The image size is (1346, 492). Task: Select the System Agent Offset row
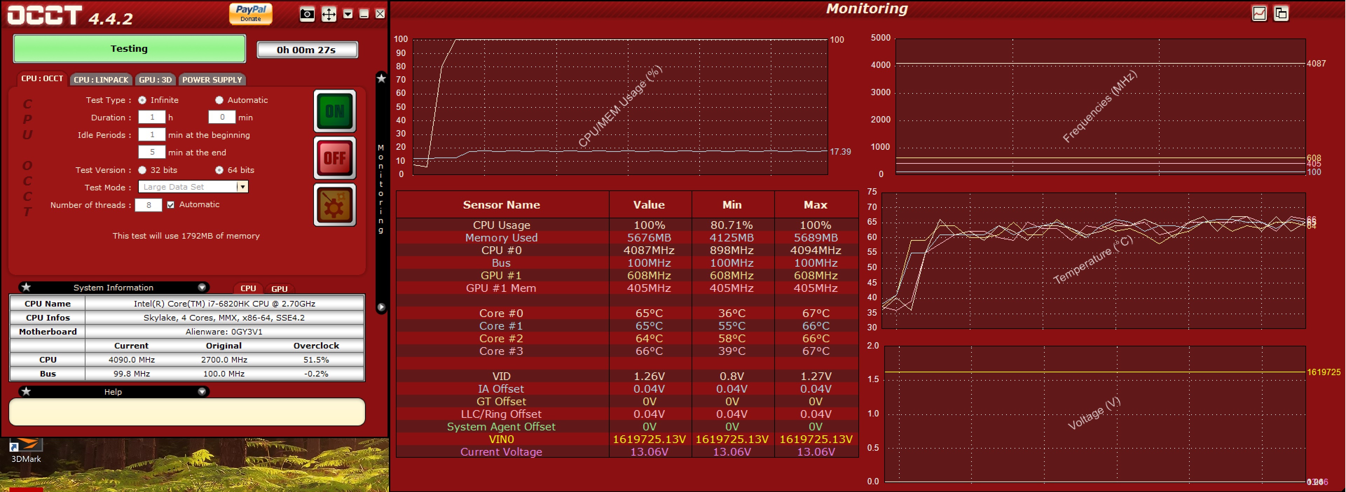pyautogui.click(x=627, y=427)
